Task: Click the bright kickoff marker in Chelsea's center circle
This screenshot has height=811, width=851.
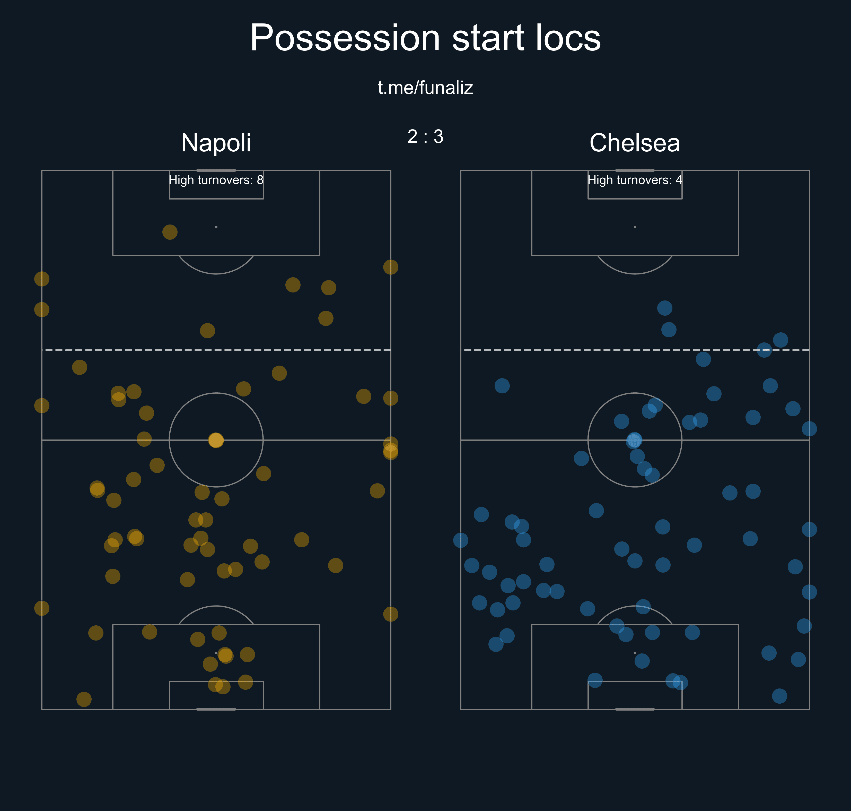Action: (634, 441)
